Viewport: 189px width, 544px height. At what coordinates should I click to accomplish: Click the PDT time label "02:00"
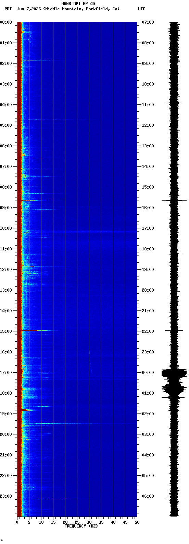6,64
